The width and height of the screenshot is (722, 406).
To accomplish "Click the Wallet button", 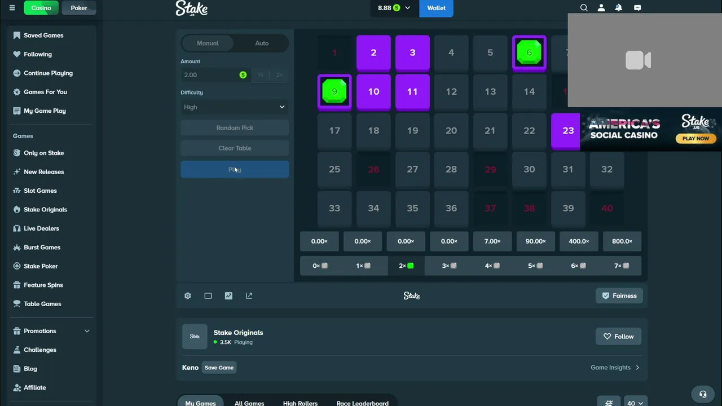I will point(436,8).
